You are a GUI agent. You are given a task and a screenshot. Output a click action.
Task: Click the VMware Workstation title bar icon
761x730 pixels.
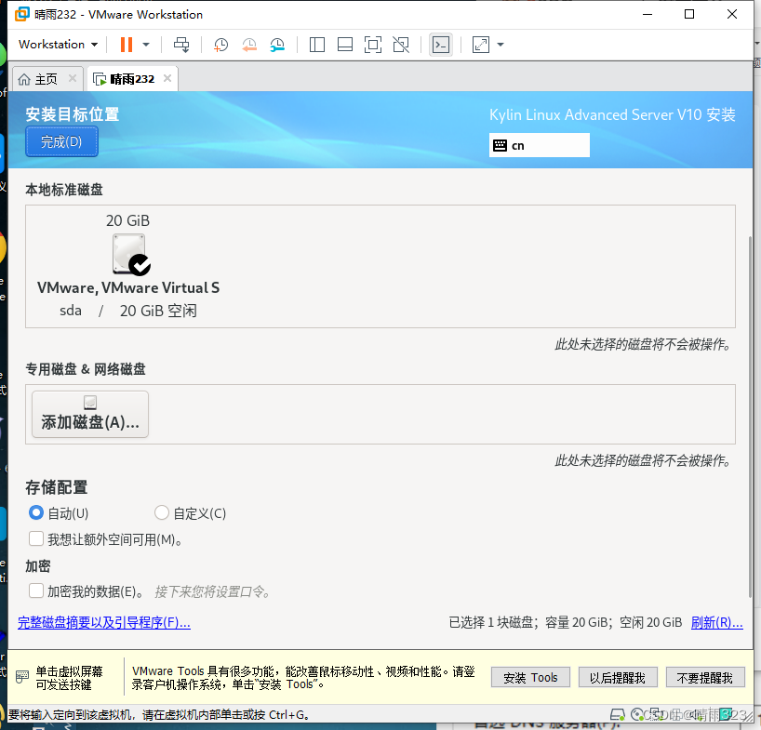[x=21, y=15]
